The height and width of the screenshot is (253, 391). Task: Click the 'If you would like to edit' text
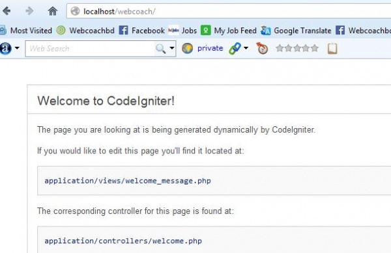click(140, 151)
